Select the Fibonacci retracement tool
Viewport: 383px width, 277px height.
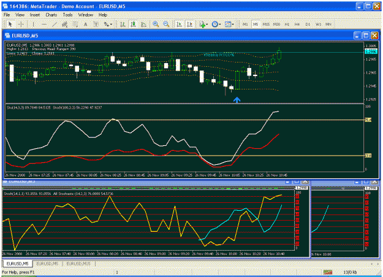(x=75, y=24)
